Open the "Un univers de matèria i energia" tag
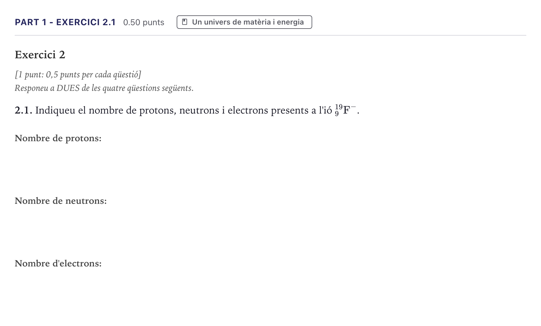 pyautogui.click(x=244, y=22)
